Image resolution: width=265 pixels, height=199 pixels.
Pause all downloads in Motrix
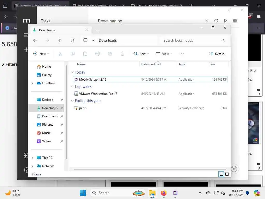pyautogui.click(x=235, y=21)
